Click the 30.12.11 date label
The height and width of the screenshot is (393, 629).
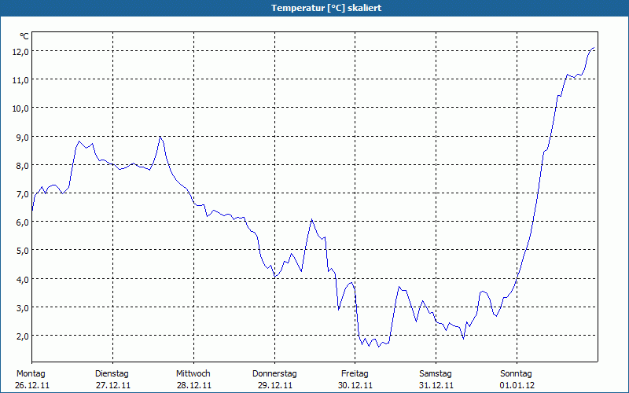point(355,386)
